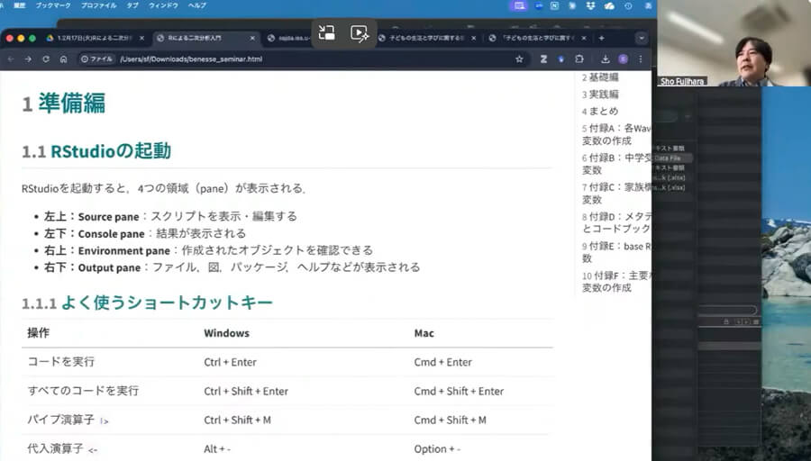This screenshot has height=461, width=811.
Task: Reload the current page
Action: (x=45, y=59)
